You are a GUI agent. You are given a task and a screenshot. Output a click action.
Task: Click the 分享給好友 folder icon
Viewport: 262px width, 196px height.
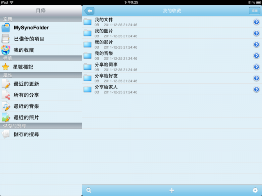pos(88,78)
